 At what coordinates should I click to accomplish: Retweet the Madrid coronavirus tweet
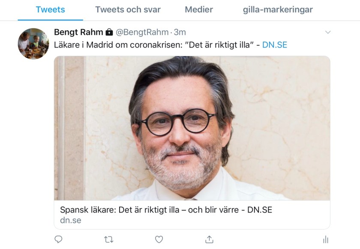108,240
